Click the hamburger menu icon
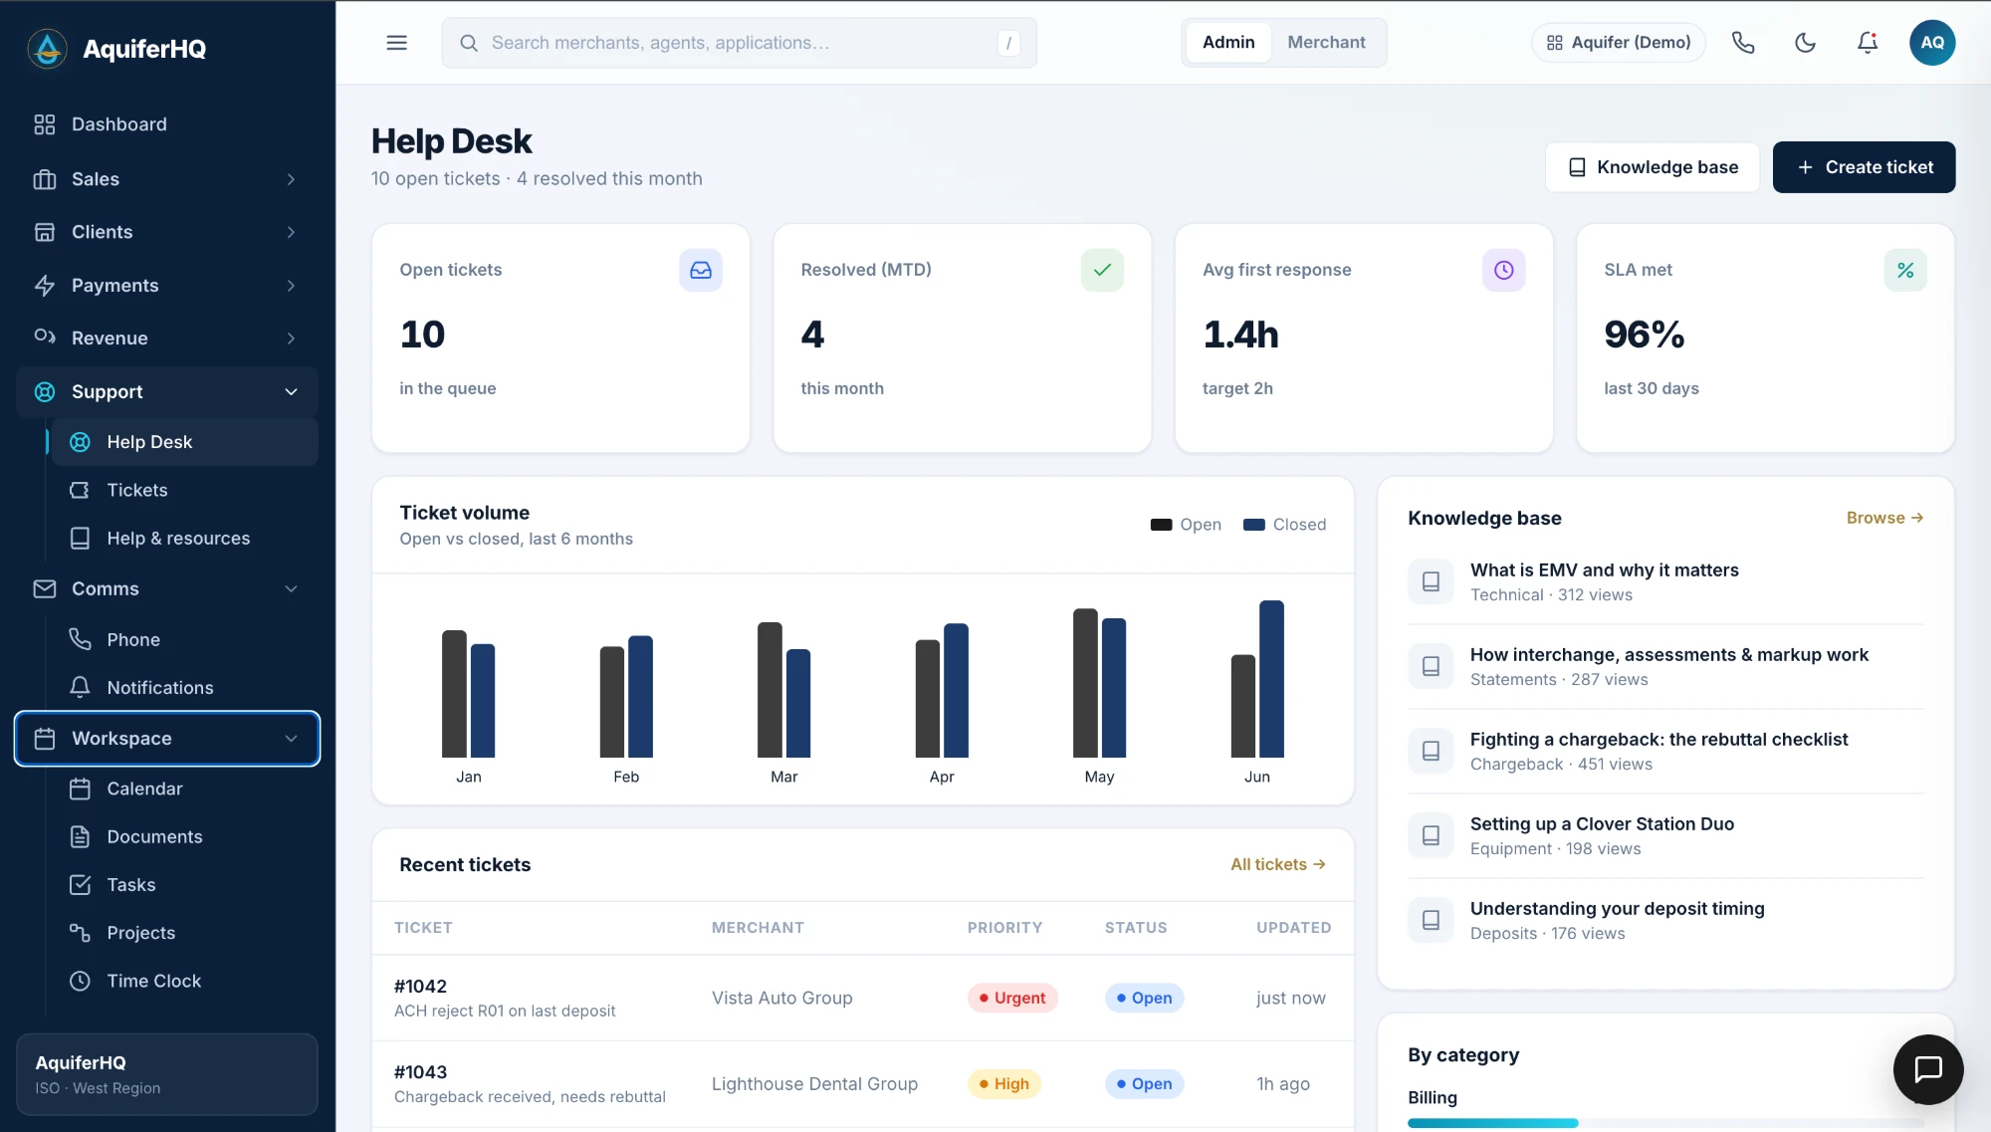 (396, 43)
